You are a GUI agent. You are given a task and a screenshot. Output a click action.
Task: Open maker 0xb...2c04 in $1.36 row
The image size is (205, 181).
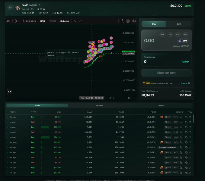tap(171, 132)
